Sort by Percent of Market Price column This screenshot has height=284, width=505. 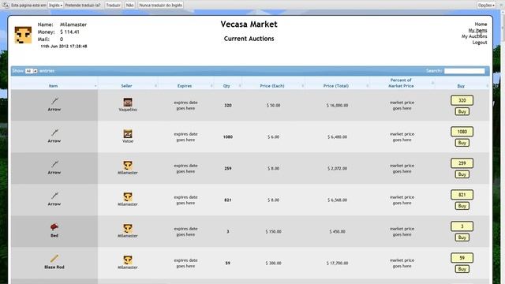pyautogui.click(x=402, y=83)
